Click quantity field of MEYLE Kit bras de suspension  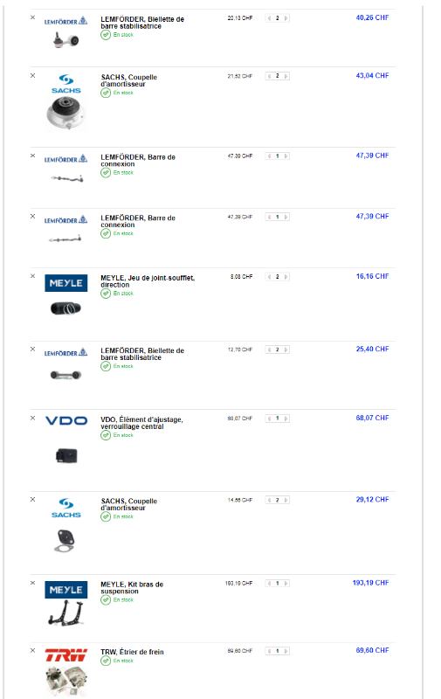click(x=278, y=584)
